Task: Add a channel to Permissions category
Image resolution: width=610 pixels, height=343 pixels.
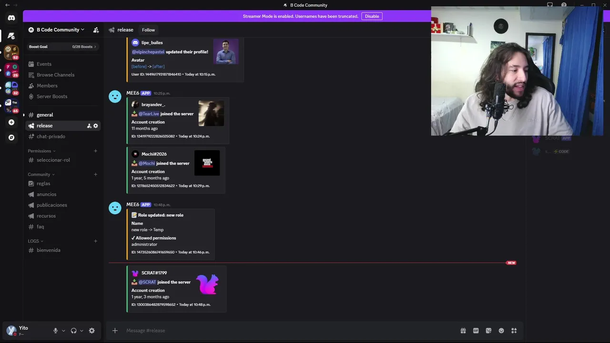Action: [x=95, y=151]
